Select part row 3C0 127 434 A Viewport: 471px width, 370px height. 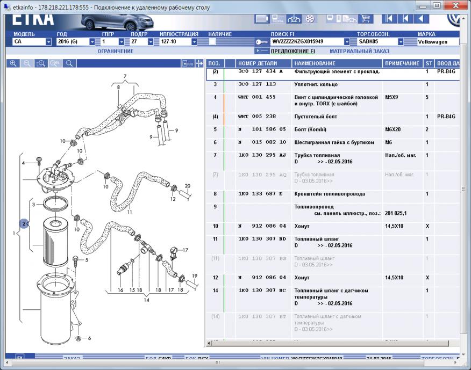point(333,74)
